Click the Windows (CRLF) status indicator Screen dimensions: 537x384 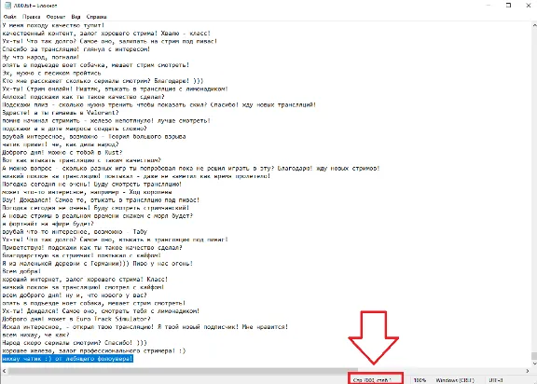tap(455, 380)
